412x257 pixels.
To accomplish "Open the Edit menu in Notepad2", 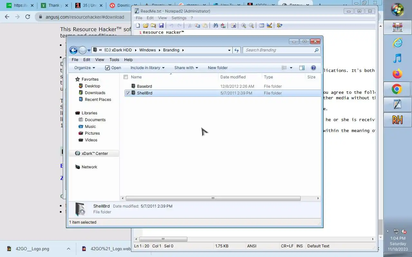I will coord(150,18).
